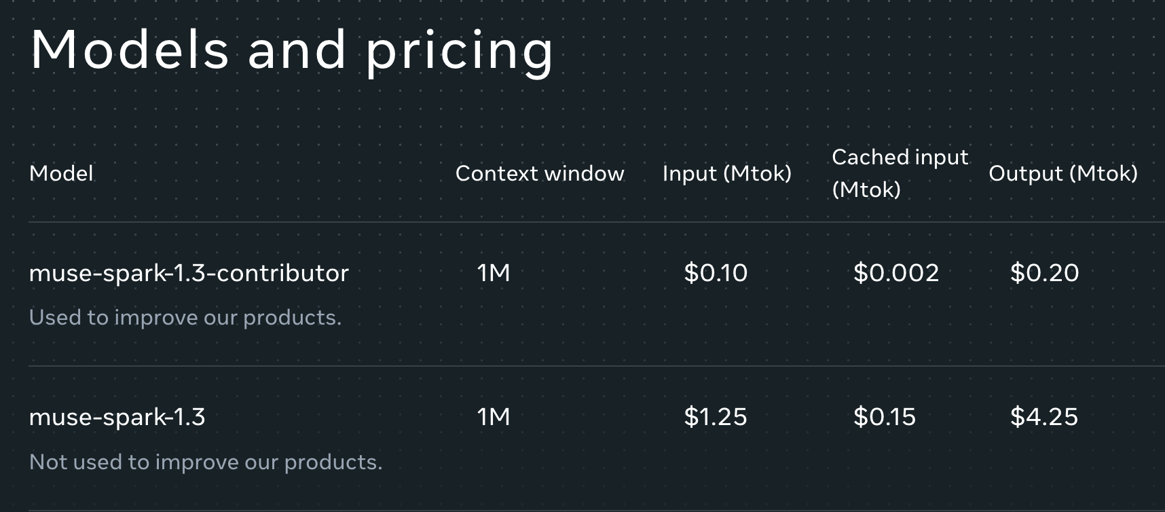The width and height of the screenshot is (1165, 512).
Task: Click the $4.25 output price
Action: click(1044, 417)
